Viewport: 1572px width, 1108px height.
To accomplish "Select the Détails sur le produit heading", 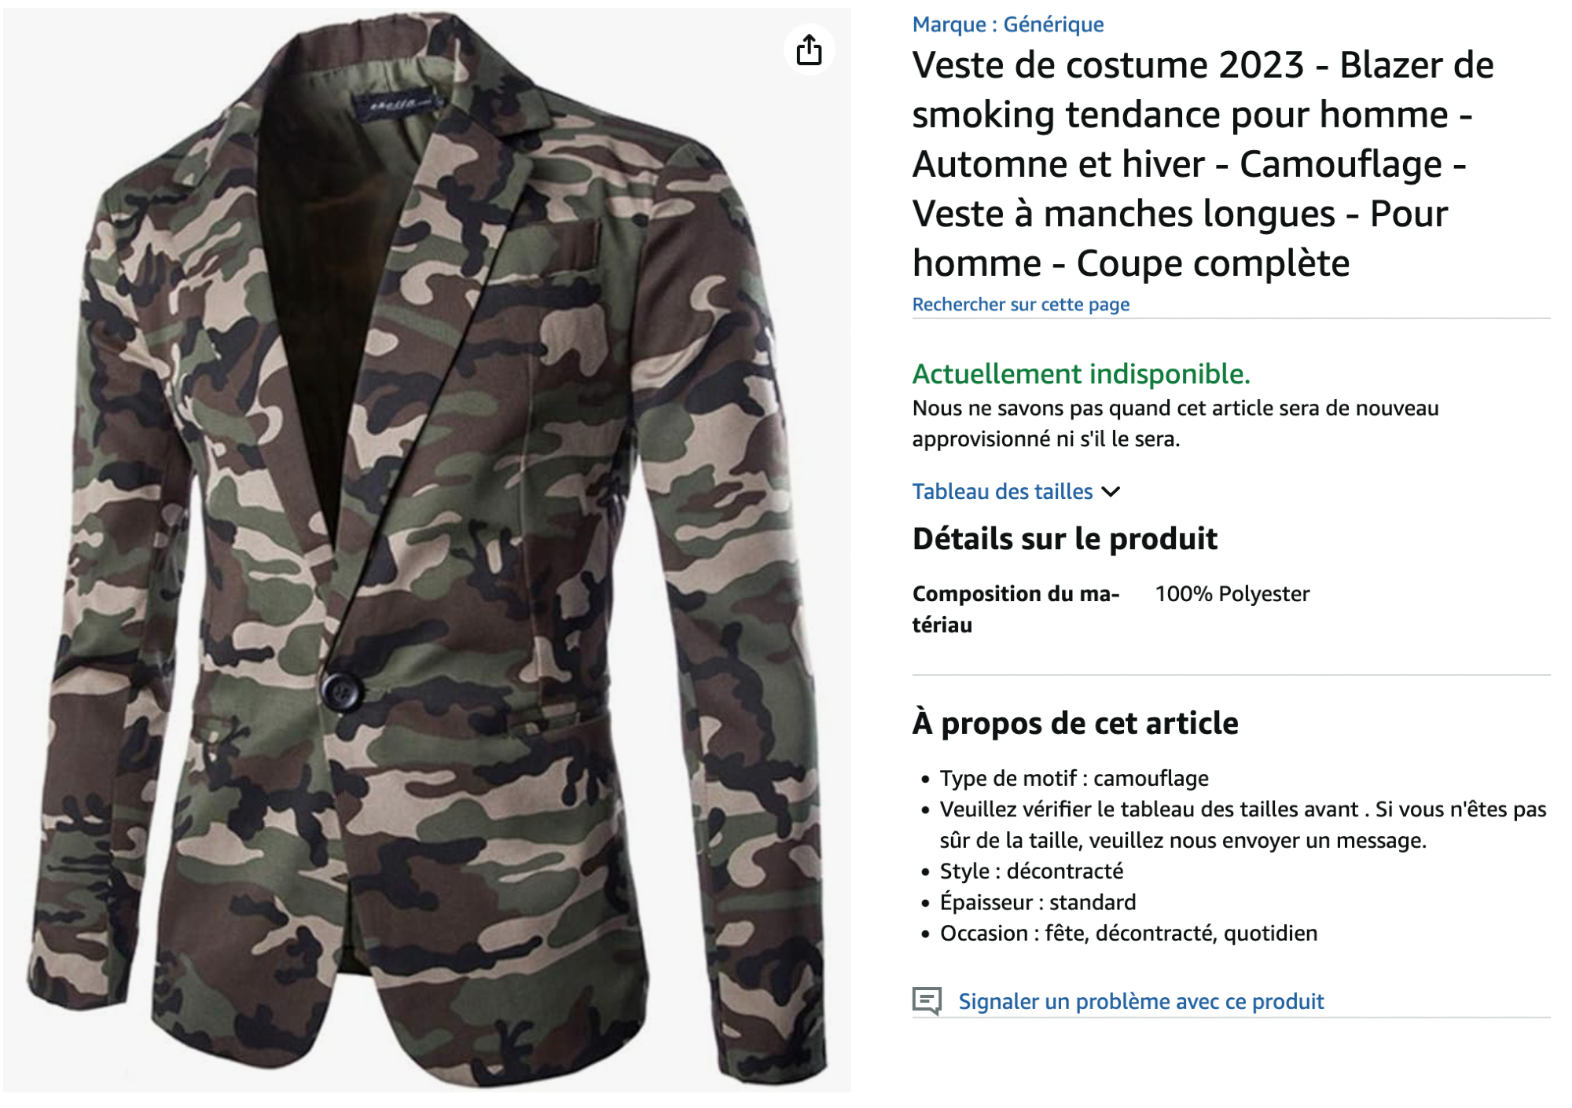I will (x=1064, y=539).
